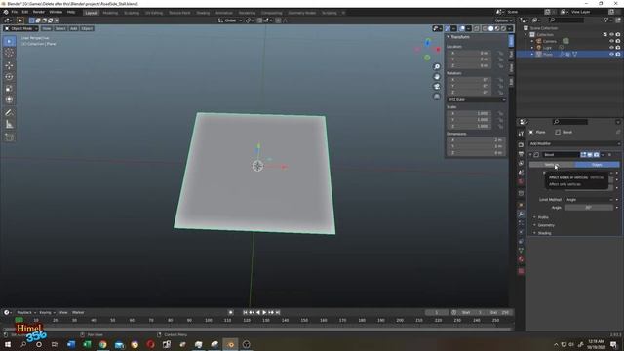Open the viewport Add menu

tap(73, 28)
